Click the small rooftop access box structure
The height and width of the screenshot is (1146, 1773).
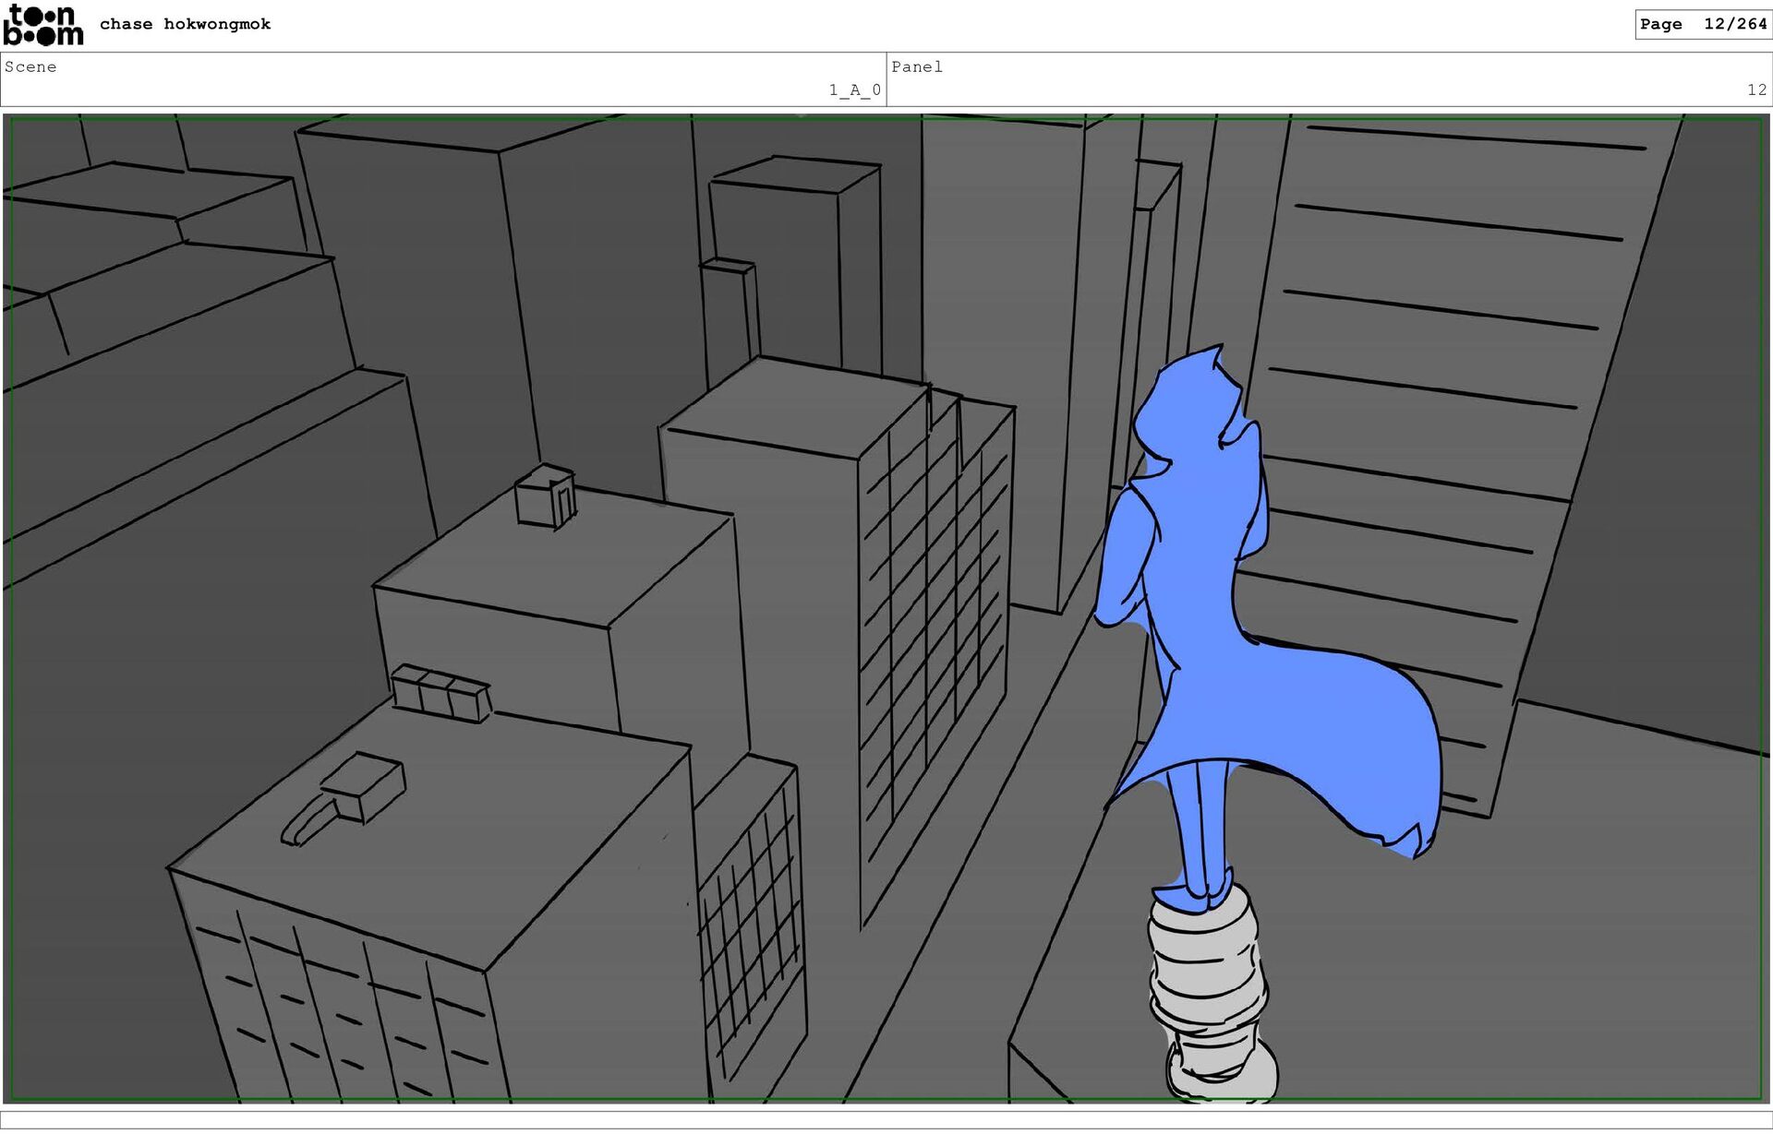(545, 498)
